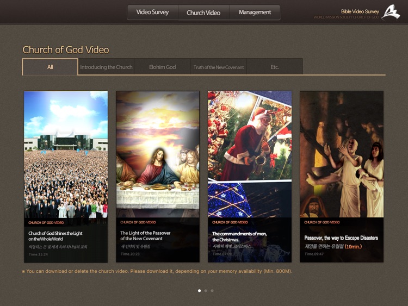Select the Introducing the Church tab
The height and width of the screenshot is (306, 408).
click(x=106, y=67)
